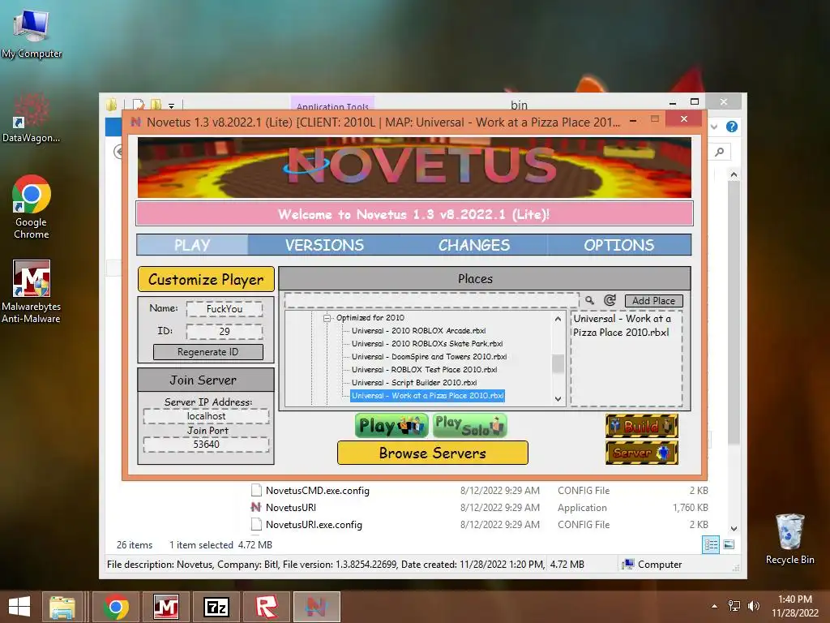The image size is (830, 623).
Task: Click the Explorer search magnifier icon
Action: 720,152
